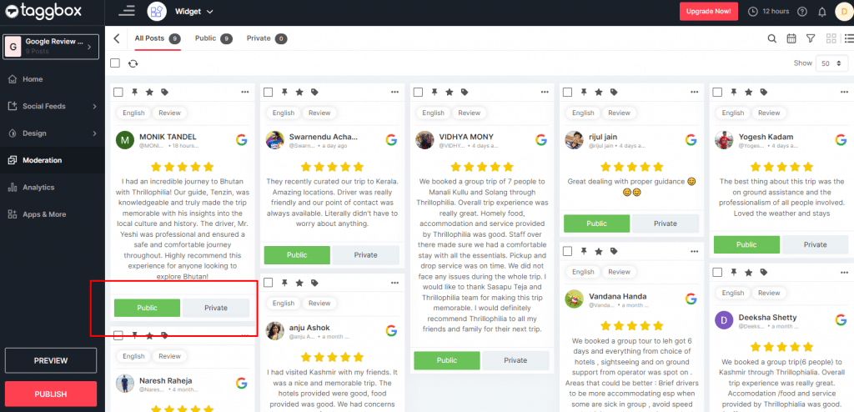Screen dimensions: 854x412
Task: Toggle the select-all posts checkbox
Action: pos(115,63)
